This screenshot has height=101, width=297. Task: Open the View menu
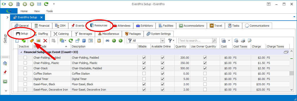(x=37, y=11)
